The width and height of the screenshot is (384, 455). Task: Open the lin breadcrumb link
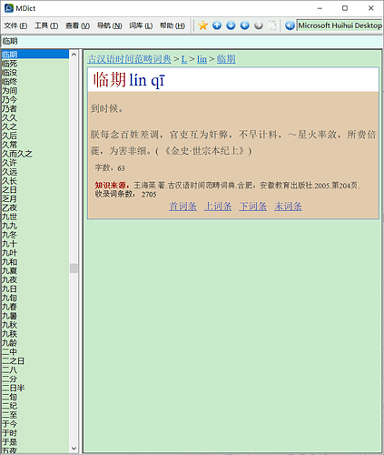point(202,59)
